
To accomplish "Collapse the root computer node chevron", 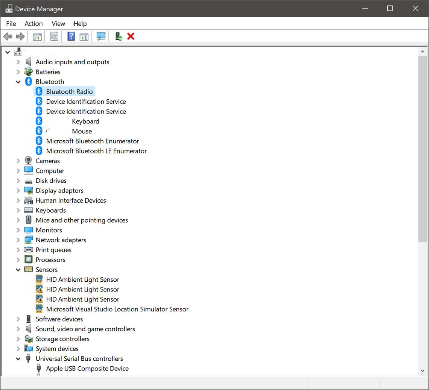I will coord(8,52).
